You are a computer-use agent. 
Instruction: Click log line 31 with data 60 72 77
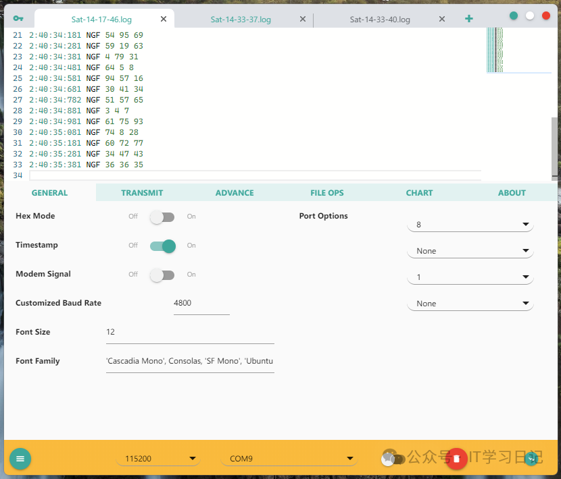point(86,143)
